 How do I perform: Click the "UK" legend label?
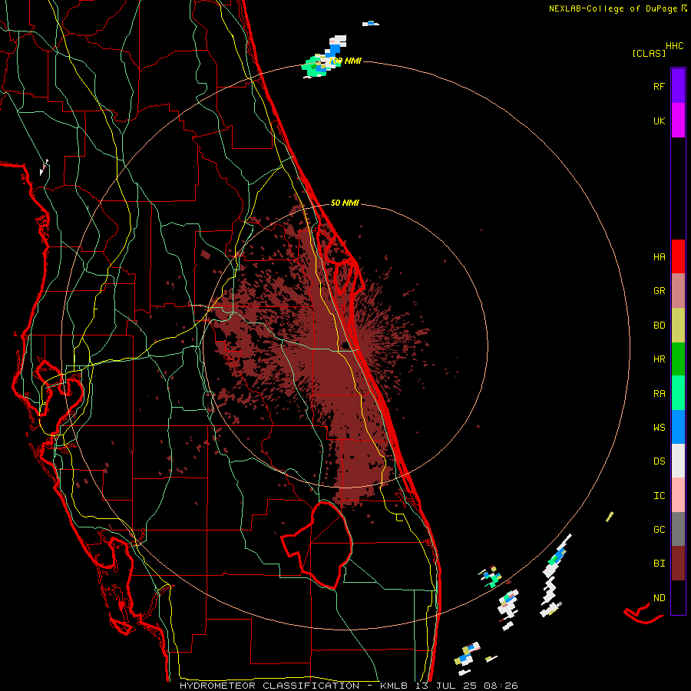point(659,121)
